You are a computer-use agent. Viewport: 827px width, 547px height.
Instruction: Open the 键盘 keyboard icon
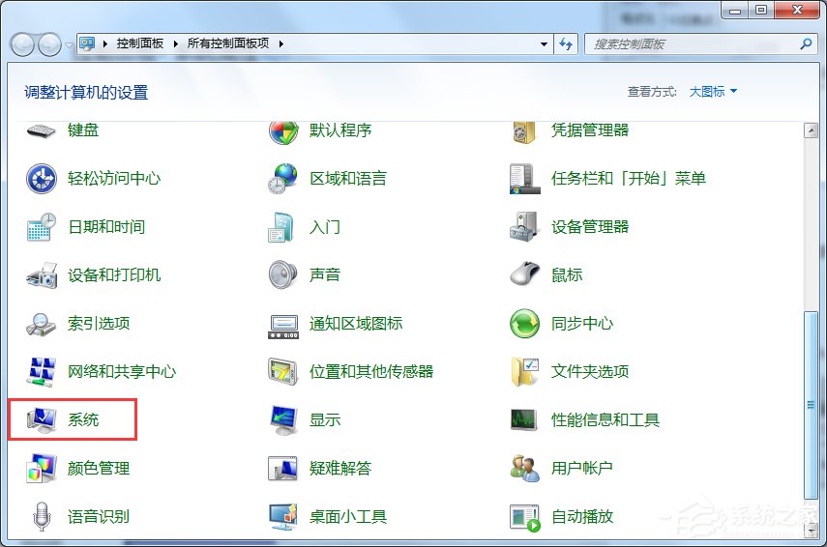coord(42,130)
